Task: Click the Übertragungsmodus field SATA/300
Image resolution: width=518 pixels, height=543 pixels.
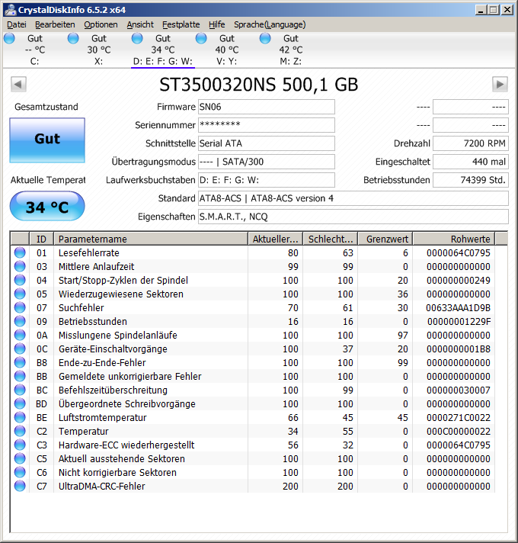Action: pos(267,162)
